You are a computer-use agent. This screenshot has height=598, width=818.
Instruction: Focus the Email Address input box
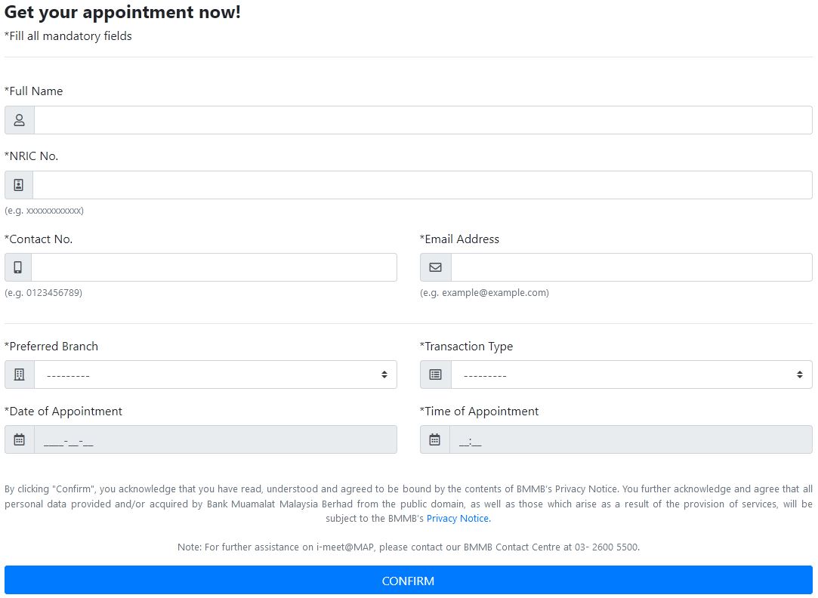[631, 267]
